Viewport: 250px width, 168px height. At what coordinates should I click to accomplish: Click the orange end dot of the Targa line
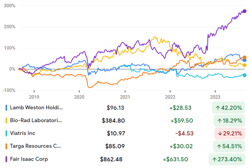[x=245, y=57]
